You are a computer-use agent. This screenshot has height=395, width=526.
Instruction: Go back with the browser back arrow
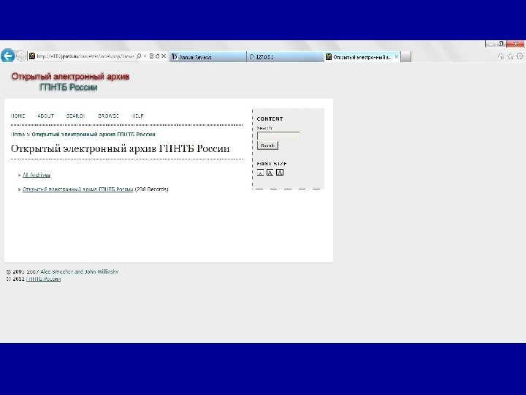(x=8, y=56)
